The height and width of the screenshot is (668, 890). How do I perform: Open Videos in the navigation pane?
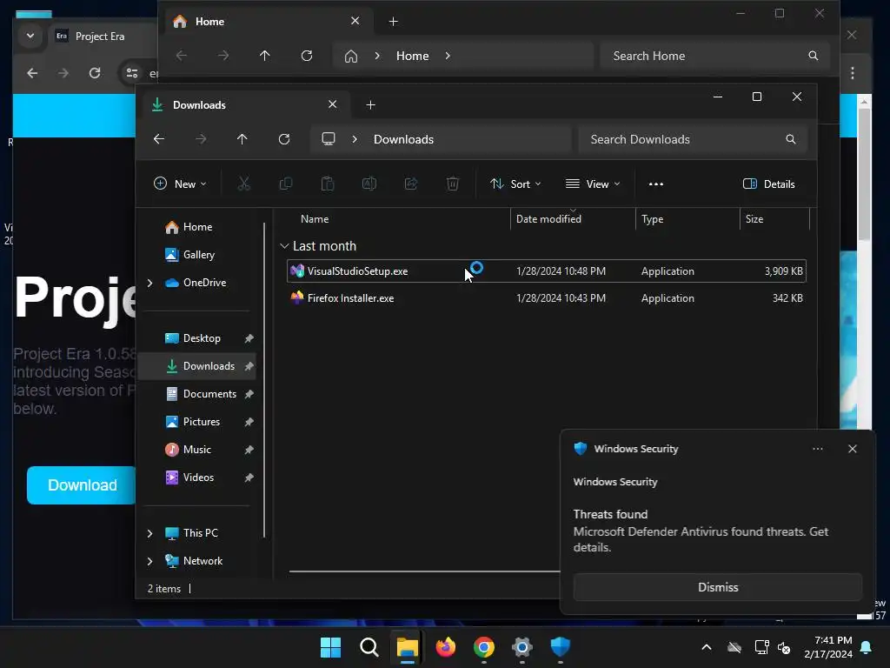198,478
